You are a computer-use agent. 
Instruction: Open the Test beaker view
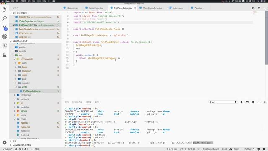(x=5, y=55)
